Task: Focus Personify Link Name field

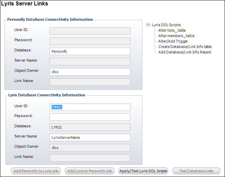Action: (x=90, y=82)
